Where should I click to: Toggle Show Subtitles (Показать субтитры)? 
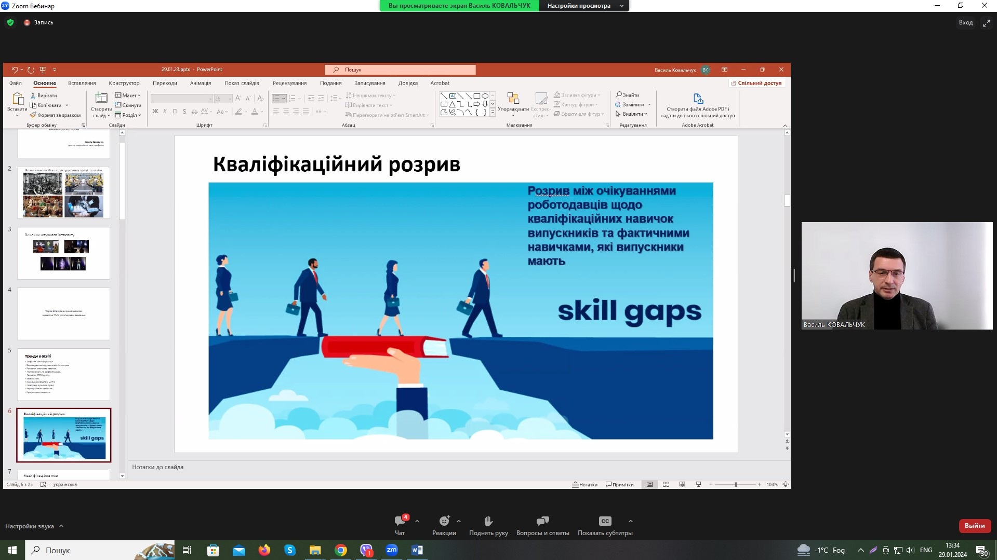(605, 524)
